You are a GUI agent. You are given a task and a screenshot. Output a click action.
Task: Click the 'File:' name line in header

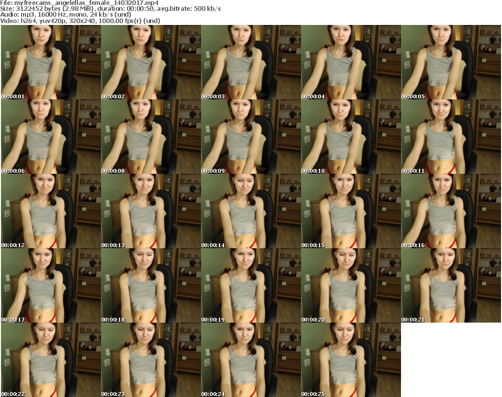pos(79,3)
